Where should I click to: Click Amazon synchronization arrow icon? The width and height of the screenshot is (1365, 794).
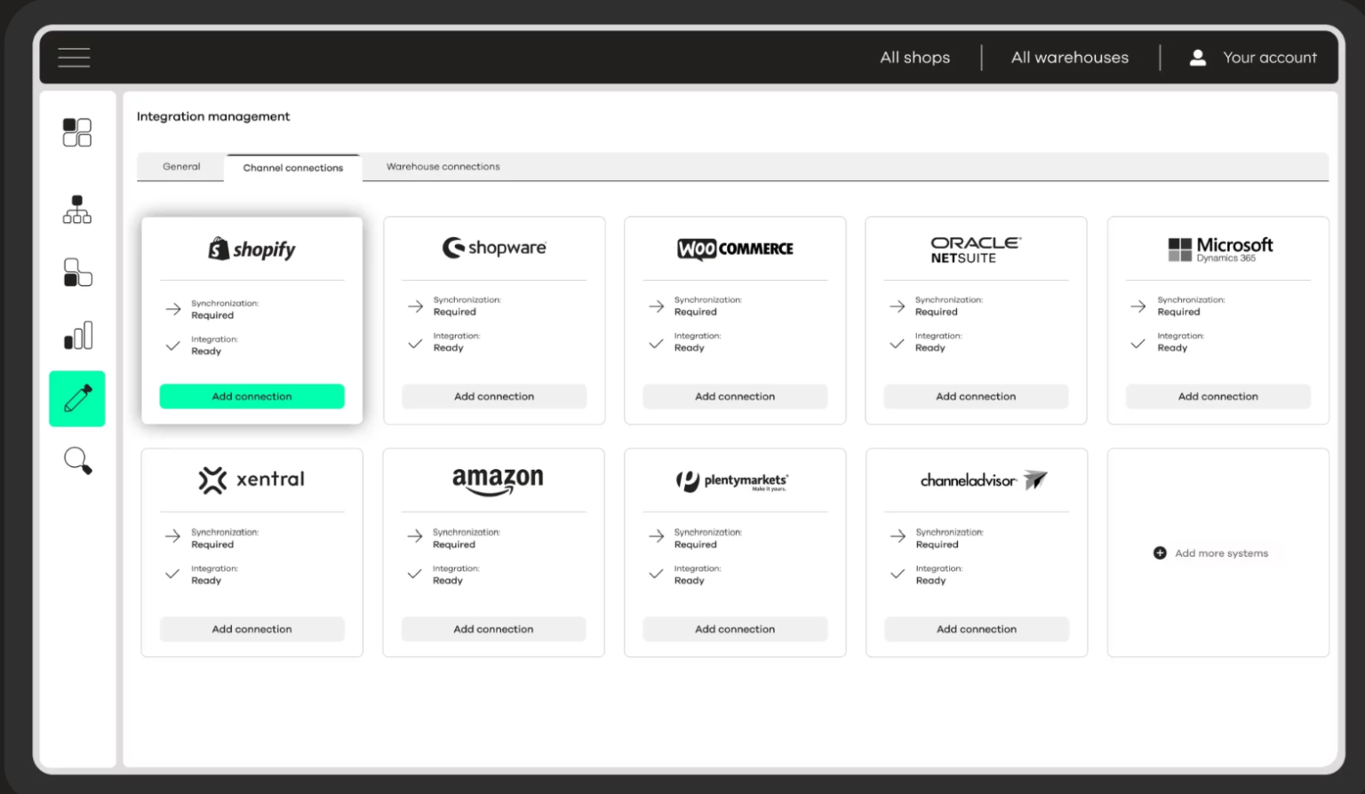coord(415,536)
